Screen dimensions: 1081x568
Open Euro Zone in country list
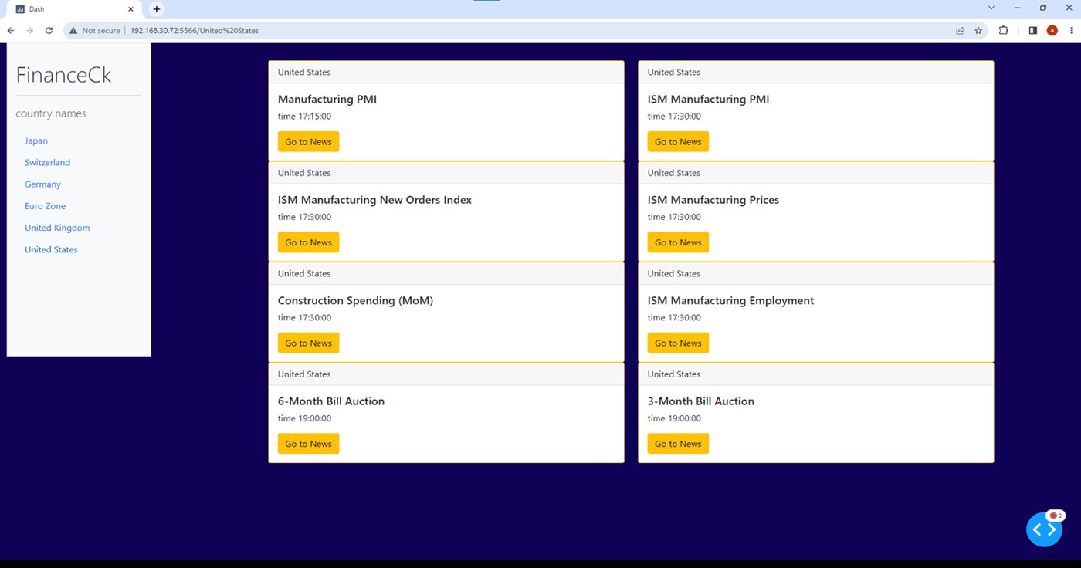pyautogui.click(x=45, y=206)
